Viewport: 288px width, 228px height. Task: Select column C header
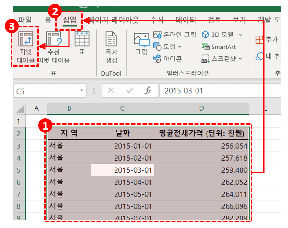click(x=122, y=108)
